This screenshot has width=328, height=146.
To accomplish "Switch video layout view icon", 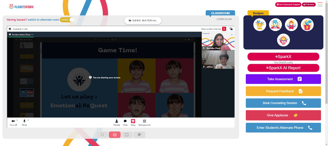I will point(231,29).
